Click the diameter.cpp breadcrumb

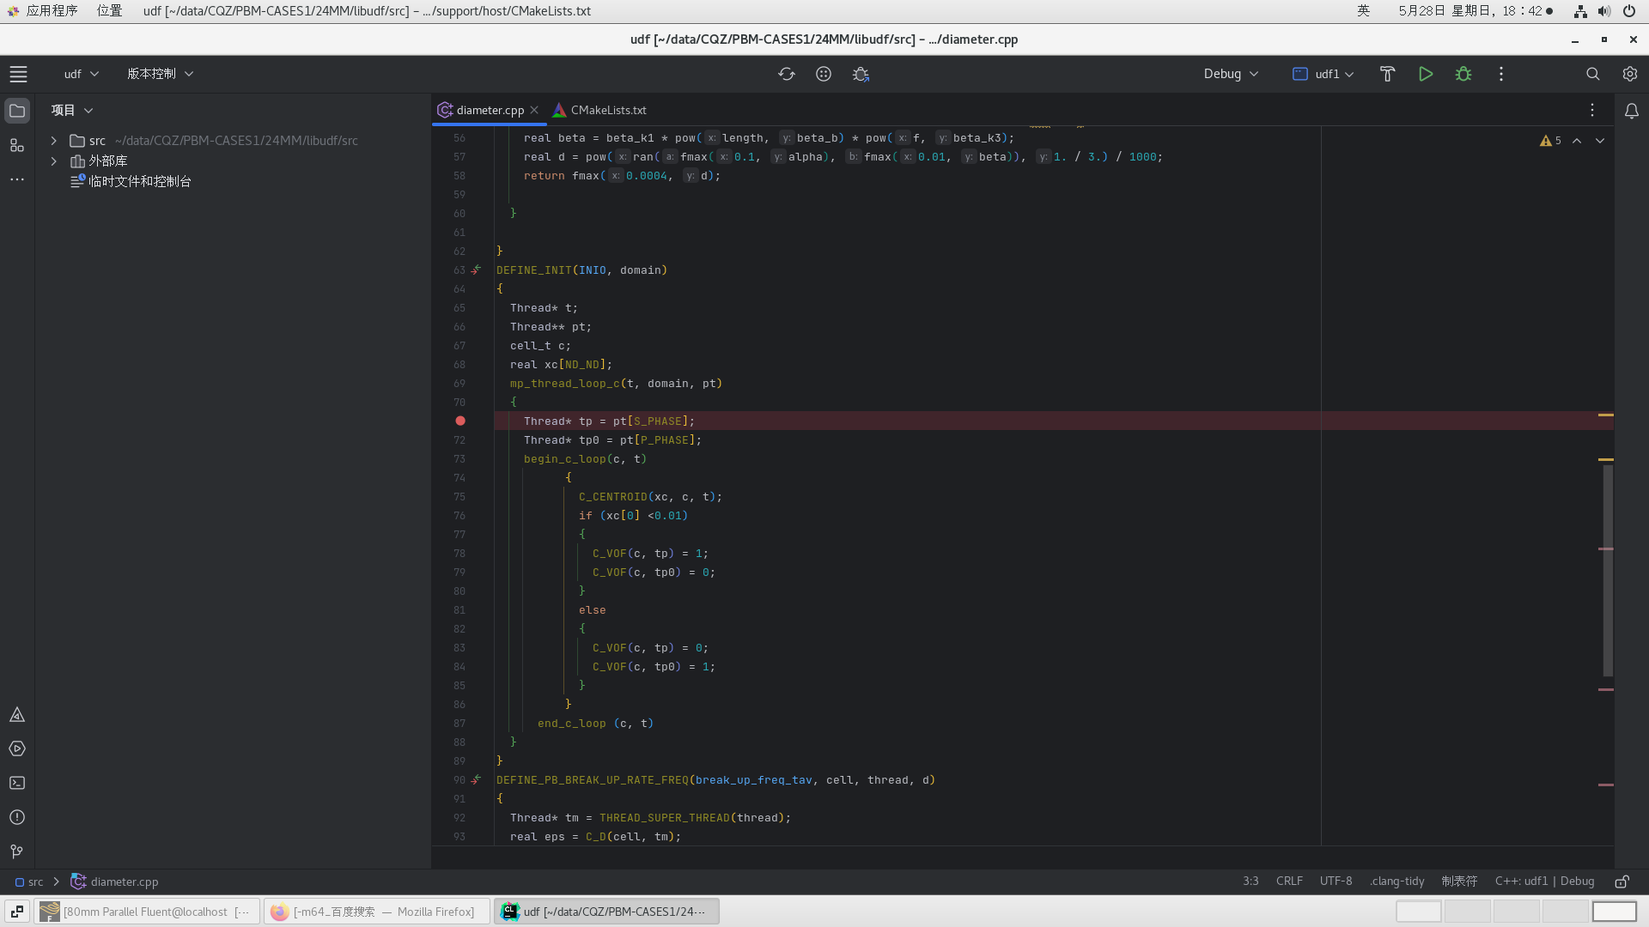pos(114,882)
